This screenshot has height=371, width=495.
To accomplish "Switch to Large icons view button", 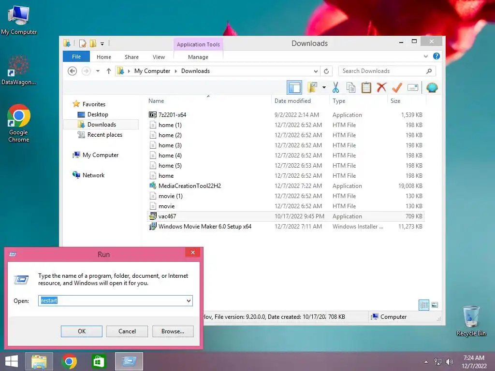I will pyautogui.click(x=435, y=305).
